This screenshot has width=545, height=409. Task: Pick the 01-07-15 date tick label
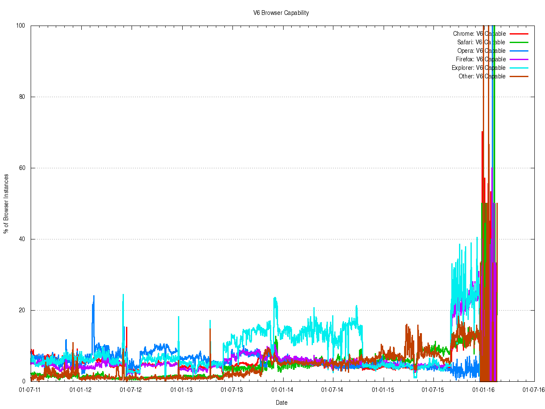[x=433, y=389]
